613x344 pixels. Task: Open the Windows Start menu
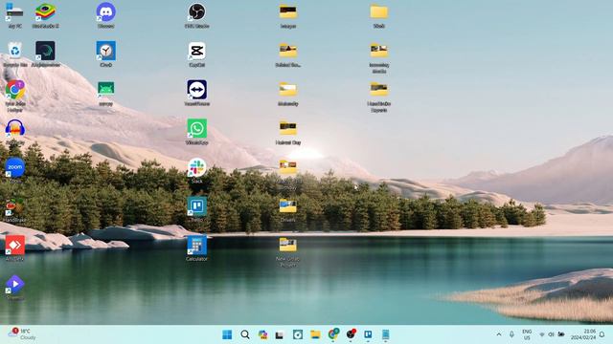click(227, 334)
